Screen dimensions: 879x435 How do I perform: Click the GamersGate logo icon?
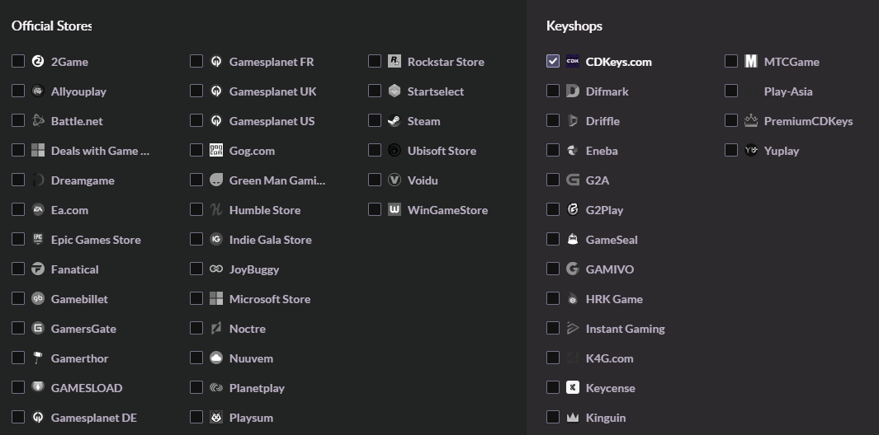click(38, 328)
